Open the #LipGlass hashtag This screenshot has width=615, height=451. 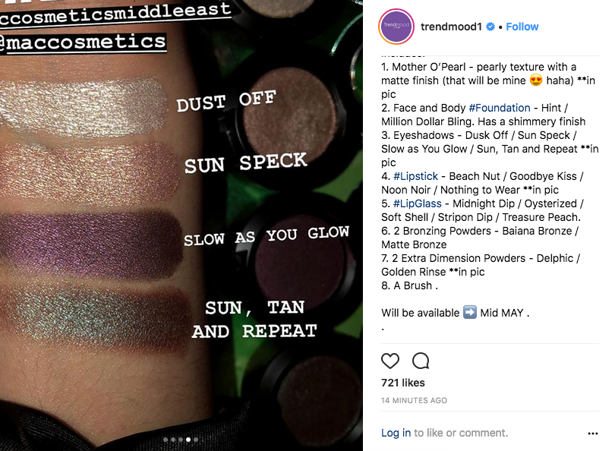[x=418, y=203]
